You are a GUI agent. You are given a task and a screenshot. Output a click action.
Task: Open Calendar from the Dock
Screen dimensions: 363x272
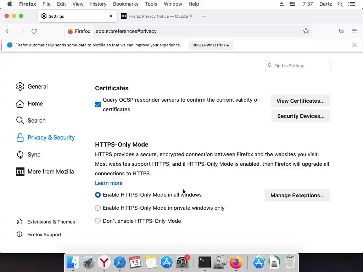(135, 262)
